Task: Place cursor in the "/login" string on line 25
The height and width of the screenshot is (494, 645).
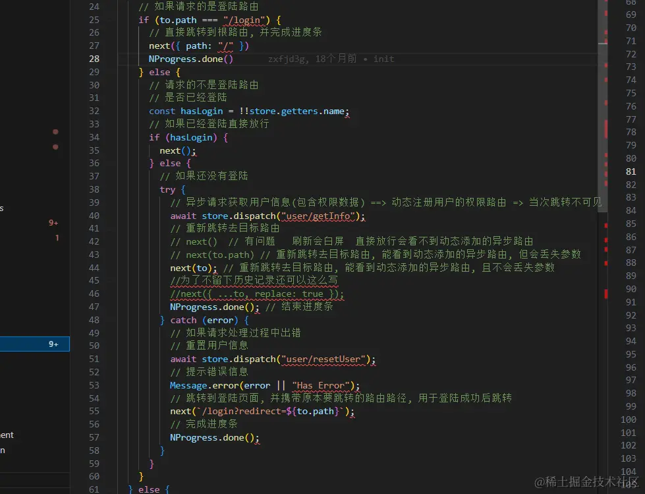Action: pos(244,20)
